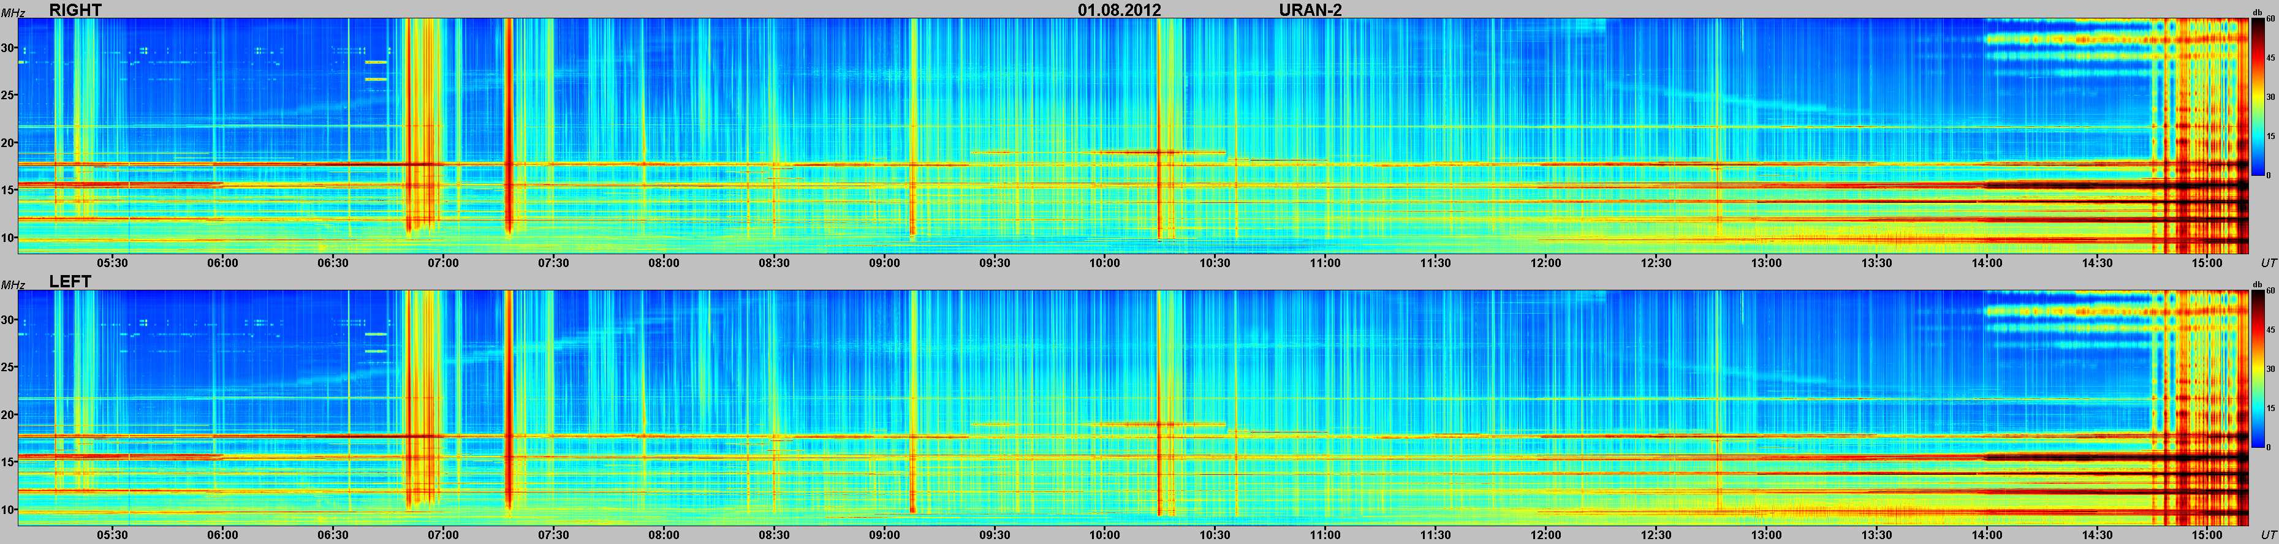Click the 11:30 time tick under RIGHT panel
The height and width of the screenshot is (544, 2279).
coord(1436,263)
